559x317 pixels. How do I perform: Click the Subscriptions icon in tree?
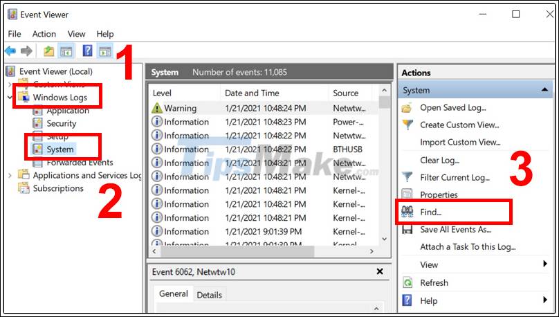pos(24,188)
